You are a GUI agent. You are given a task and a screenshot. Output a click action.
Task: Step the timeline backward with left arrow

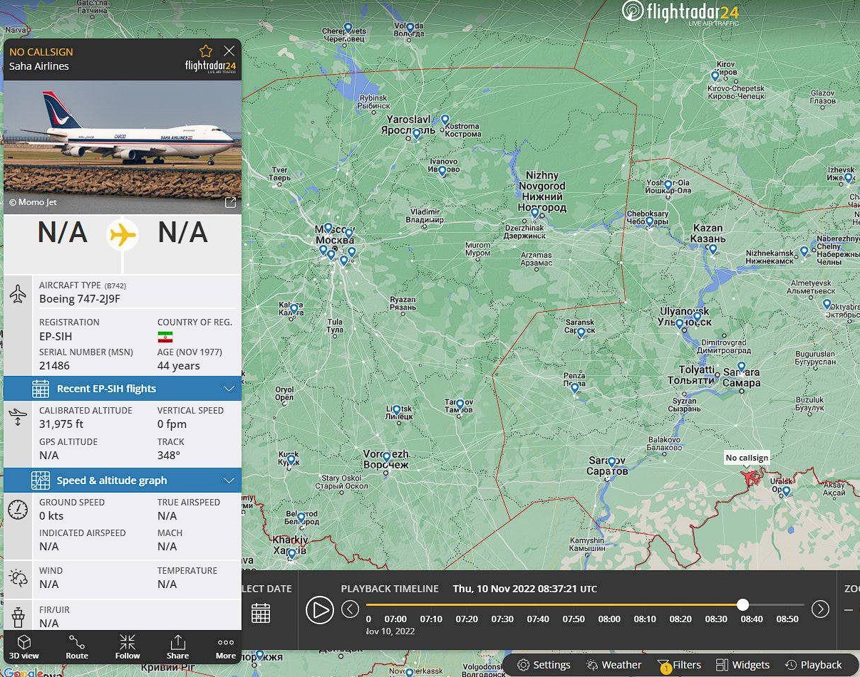(x=350, y=609)
